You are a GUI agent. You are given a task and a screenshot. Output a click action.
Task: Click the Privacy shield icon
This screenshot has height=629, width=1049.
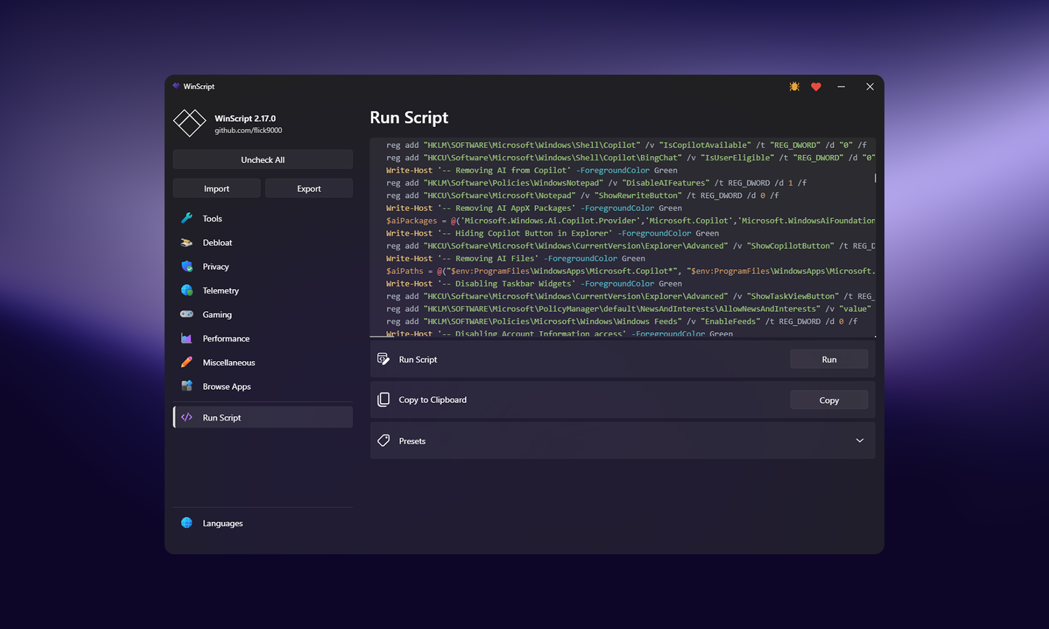(187, 267)
